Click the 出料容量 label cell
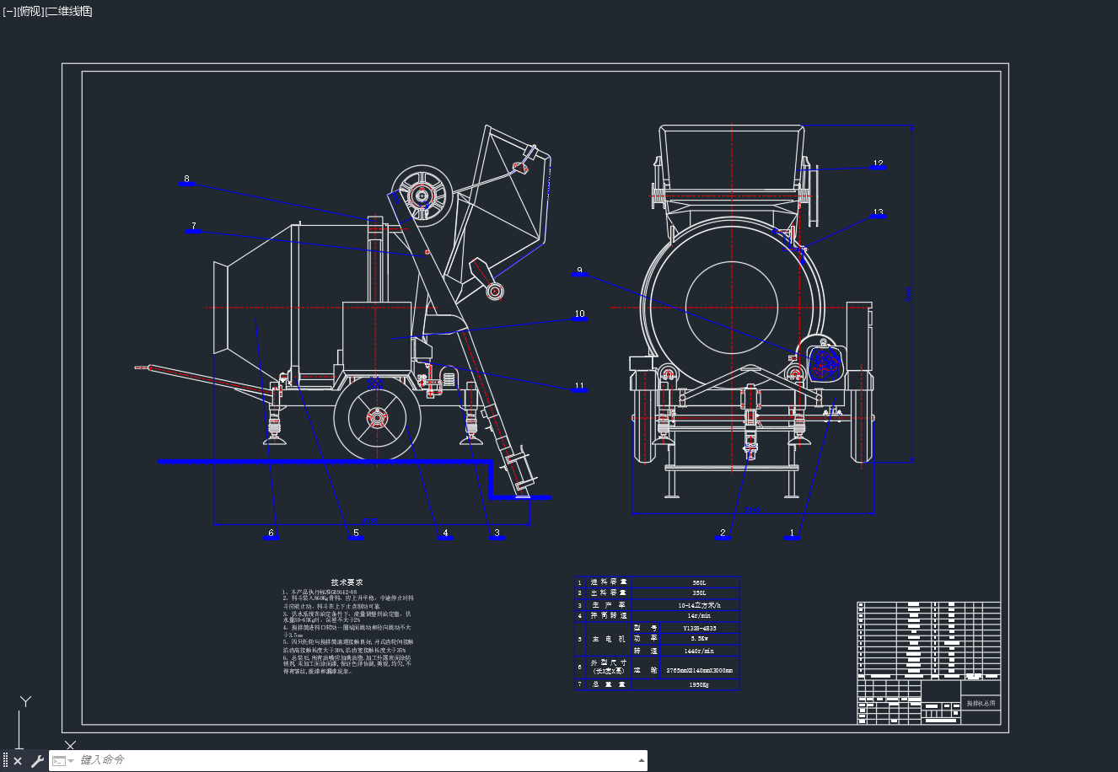1118x772 pixels. pos(609,593)
